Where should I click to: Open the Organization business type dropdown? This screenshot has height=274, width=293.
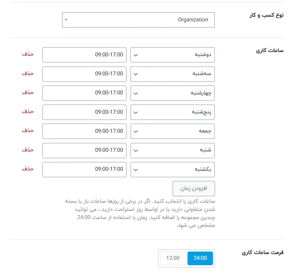coord(137,20)
